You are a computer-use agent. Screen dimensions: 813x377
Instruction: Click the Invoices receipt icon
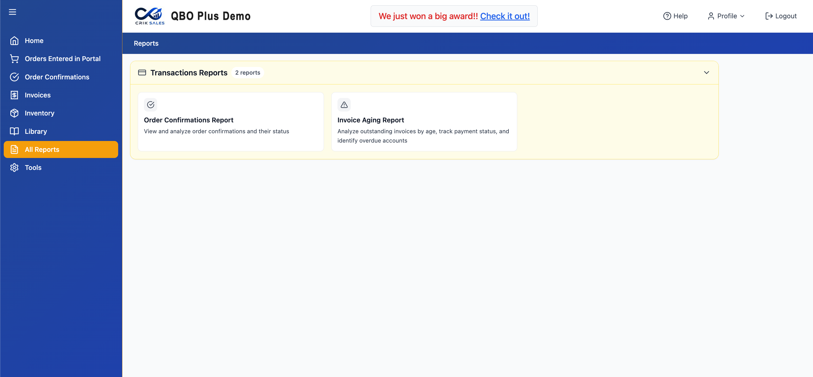(x=14, y=95)
